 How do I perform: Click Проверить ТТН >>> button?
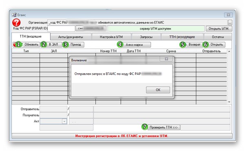pos(163,127)
